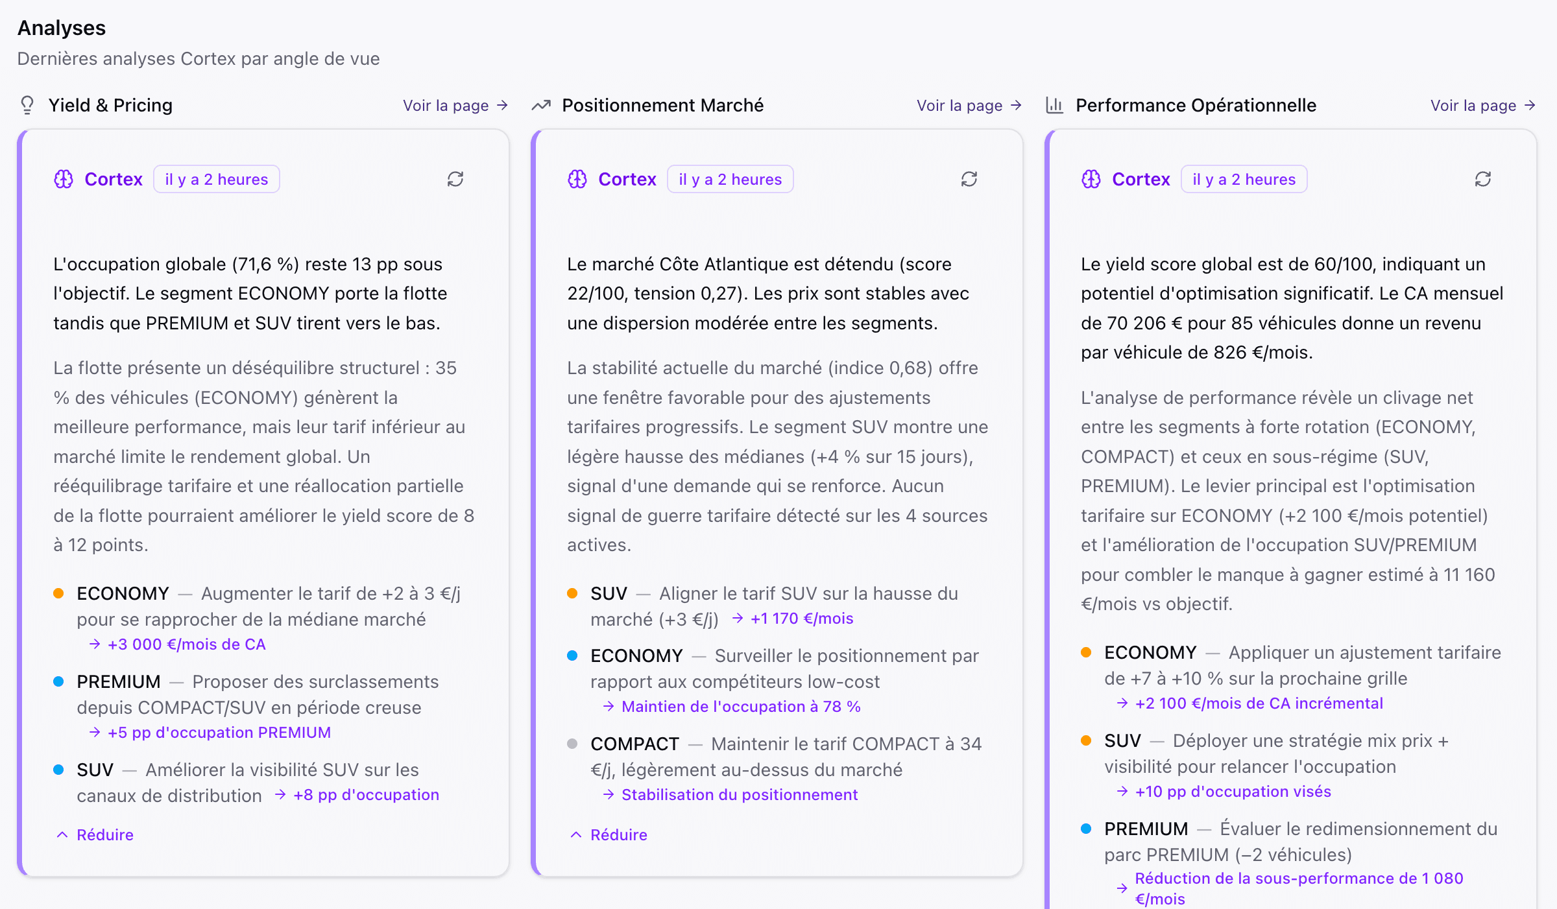
Task: Click the Cortex brain icon on Yield & Pricing card
Action: 63,179
